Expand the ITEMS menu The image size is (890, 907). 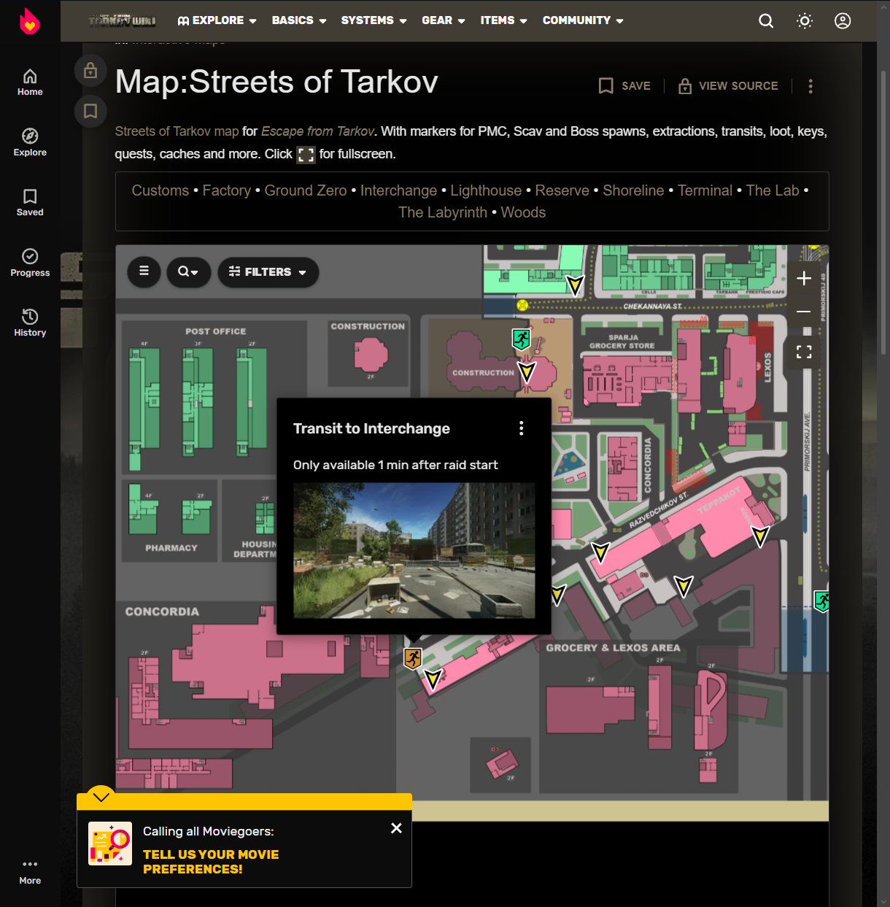coord(503,20)
